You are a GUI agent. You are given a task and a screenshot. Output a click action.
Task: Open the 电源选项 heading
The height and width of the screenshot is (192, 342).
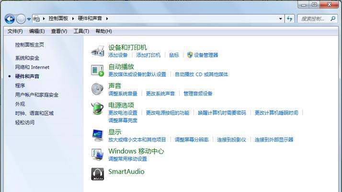pyautogui.click(x=121, y=105)
